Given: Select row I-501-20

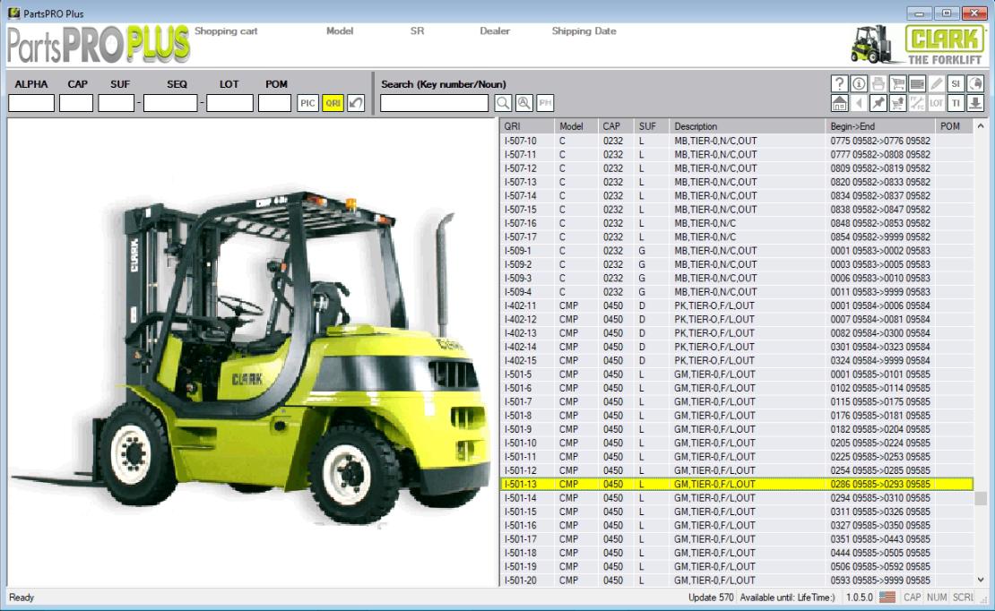Looking at the screenshot, I should coord(736,580).
